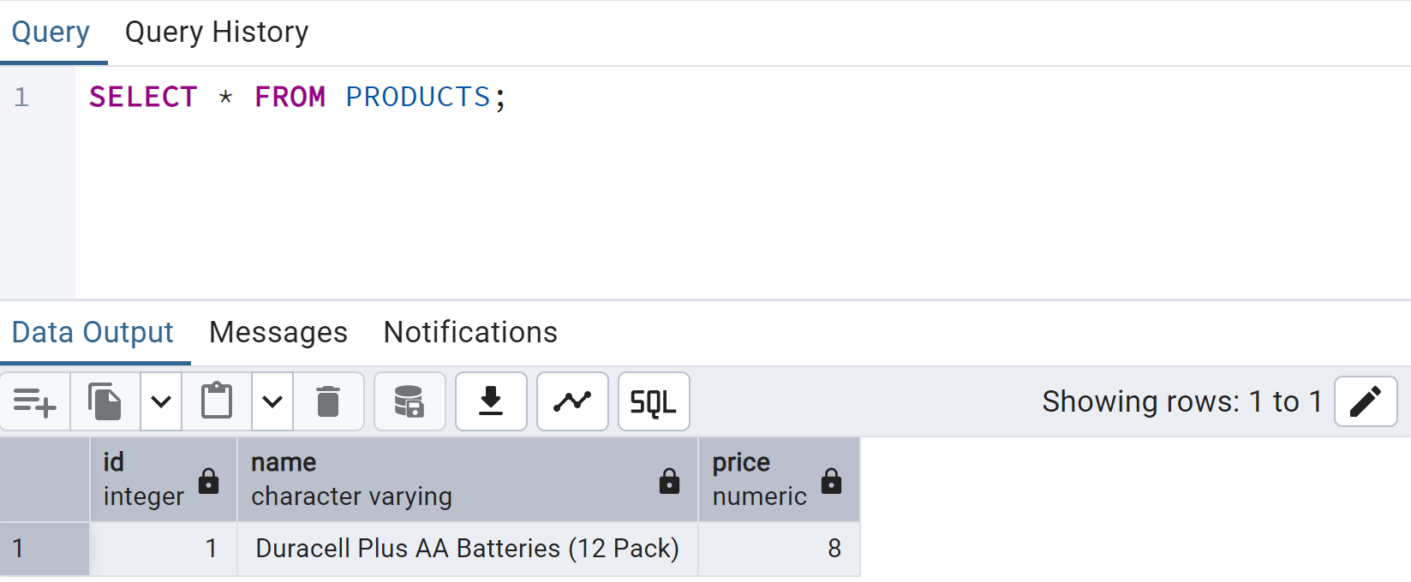Screen dimensions: 1411x582
Task: Switch to the Query History tab
Action: click(x=217, y=33)
